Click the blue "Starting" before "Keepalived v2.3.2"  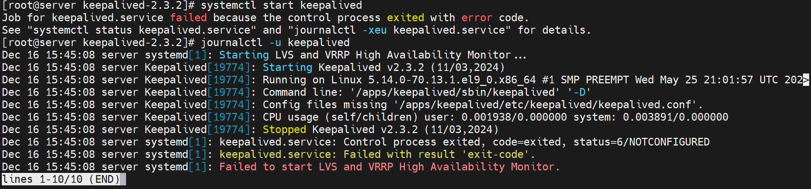tap(287, 68)
